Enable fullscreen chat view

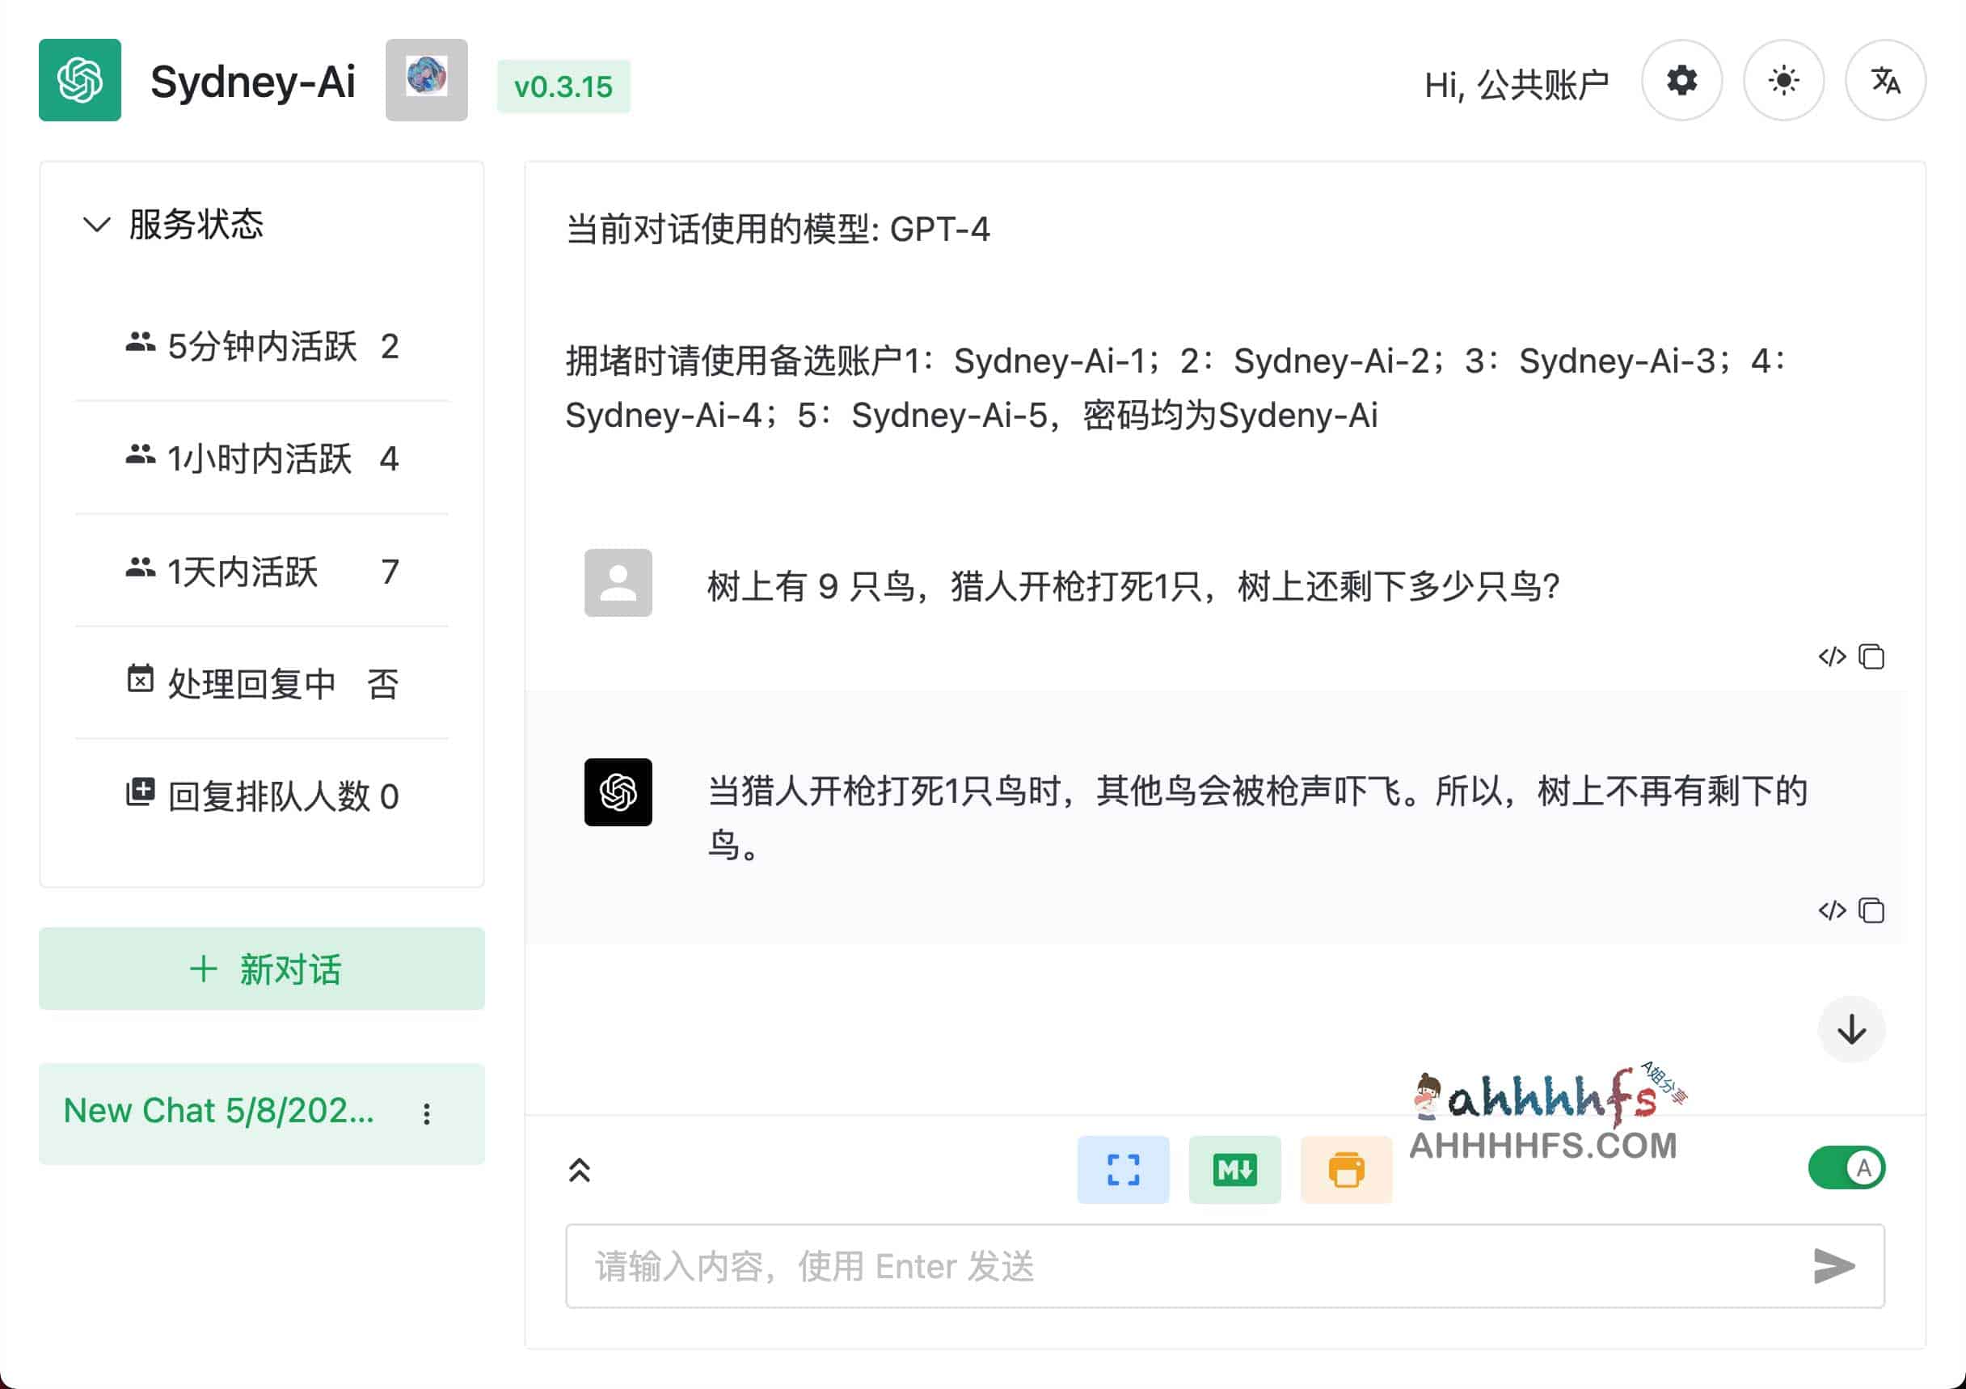tap(1124, 1170)
